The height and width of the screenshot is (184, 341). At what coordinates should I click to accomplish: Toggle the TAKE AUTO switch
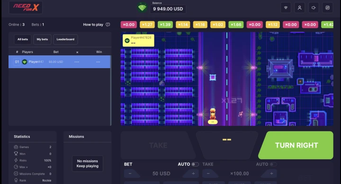point(273,164)
